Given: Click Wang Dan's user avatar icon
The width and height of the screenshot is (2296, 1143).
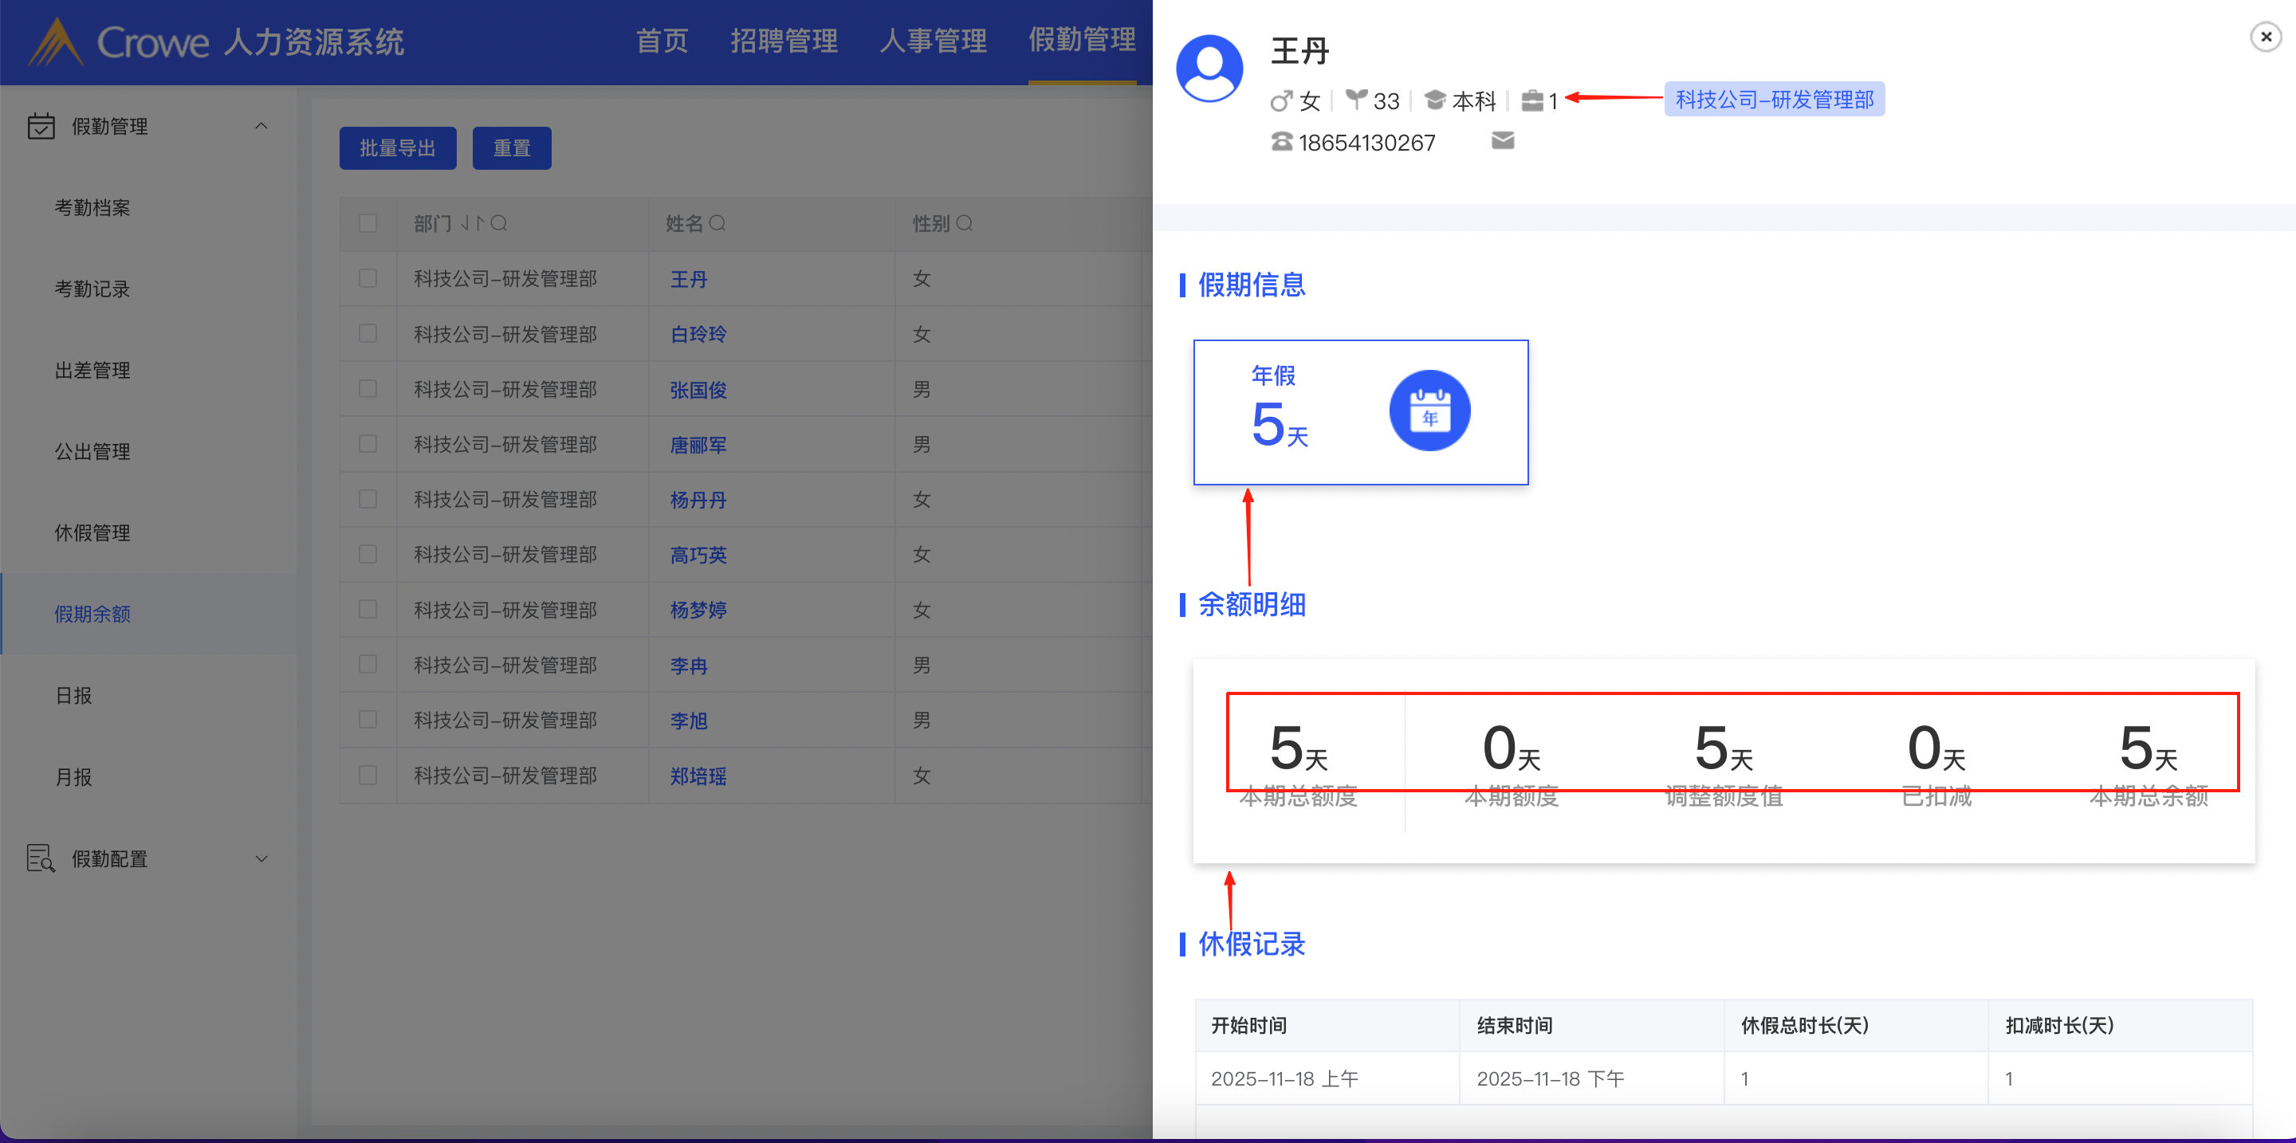Looking at the screenshot, I should [x=1209, y=69].
